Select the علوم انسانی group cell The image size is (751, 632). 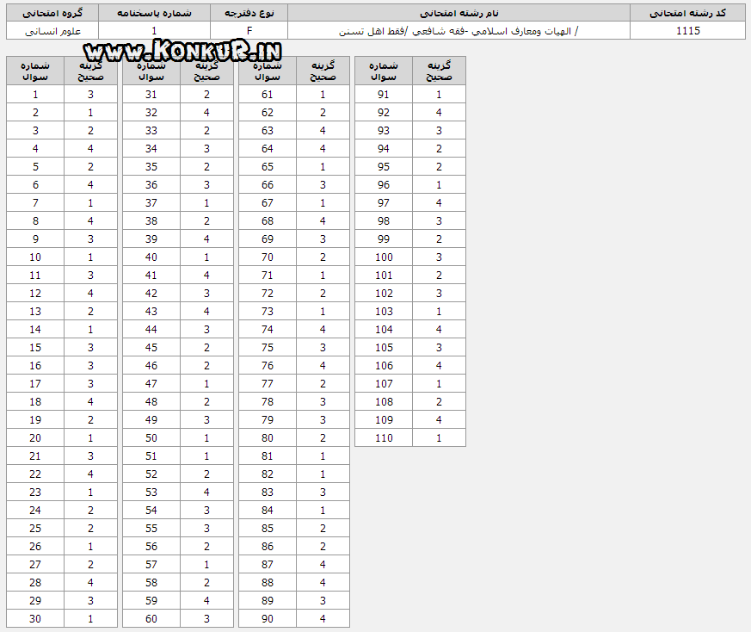52,31
